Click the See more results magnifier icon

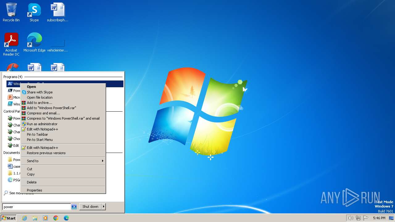click(x=6, y=193)
